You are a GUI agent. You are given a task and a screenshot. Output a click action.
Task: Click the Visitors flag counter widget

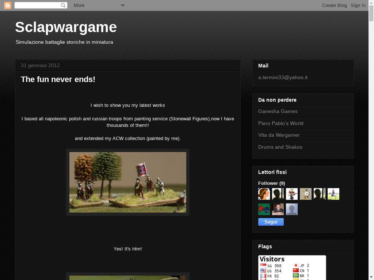coord(292,268)
